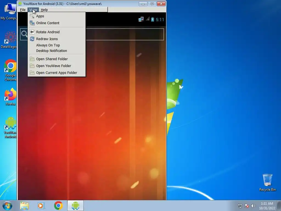Minimize the YouWave window
The height and width of the screenshot is (211, 281).
click(x=143, y=4)
